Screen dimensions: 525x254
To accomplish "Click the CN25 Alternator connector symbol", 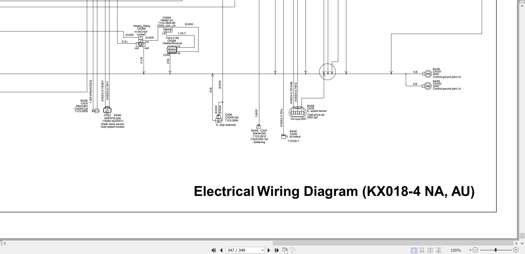I will 96,111.
